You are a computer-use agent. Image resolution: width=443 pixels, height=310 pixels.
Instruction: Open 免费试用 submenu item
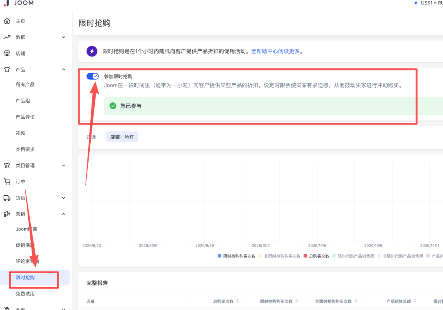[x=25, y=294]
